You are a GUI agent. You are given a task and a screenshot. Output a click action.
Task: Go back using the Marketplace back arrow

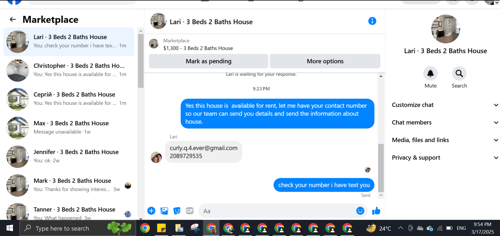click(13, 19)
